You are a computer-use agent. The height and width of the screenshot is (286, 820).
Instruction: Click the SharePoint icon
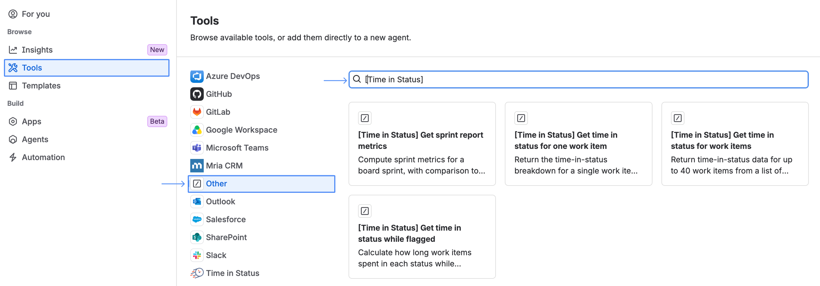pos(197,237)
